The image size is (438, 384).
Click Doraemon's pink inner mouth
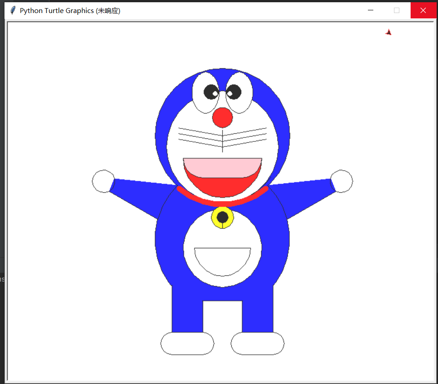coord(222,167)
